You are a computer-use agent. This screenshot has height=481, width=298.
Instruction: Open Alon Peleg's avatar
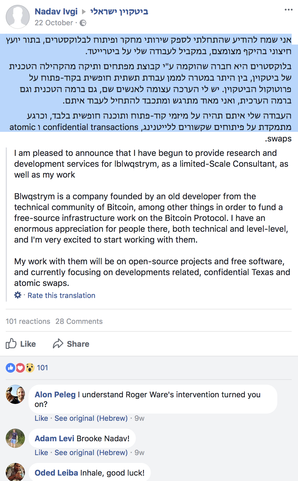15,394
